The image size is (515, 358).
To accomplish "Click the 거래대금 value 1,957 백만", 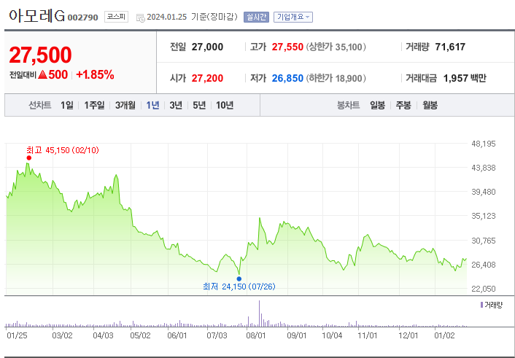I will coord(465,78).
